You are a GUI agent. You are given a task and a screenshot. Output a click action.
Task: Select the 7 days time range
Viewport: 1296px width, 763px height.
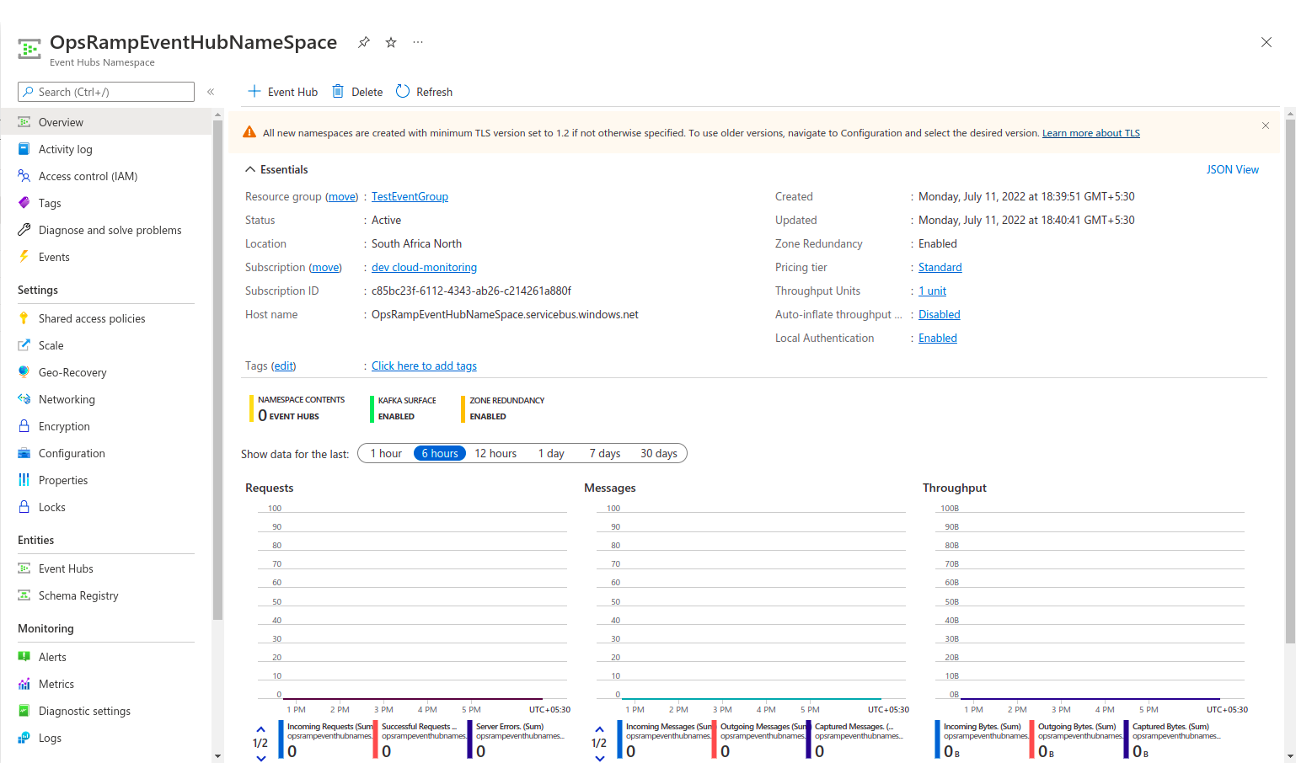tap(605, 453)
